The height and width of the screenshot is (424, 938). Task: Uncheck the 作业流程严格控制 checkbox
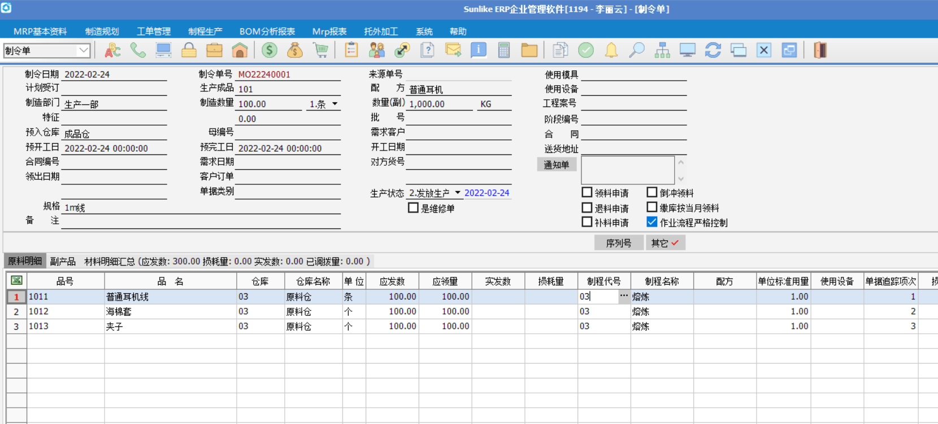click(652, 222)
